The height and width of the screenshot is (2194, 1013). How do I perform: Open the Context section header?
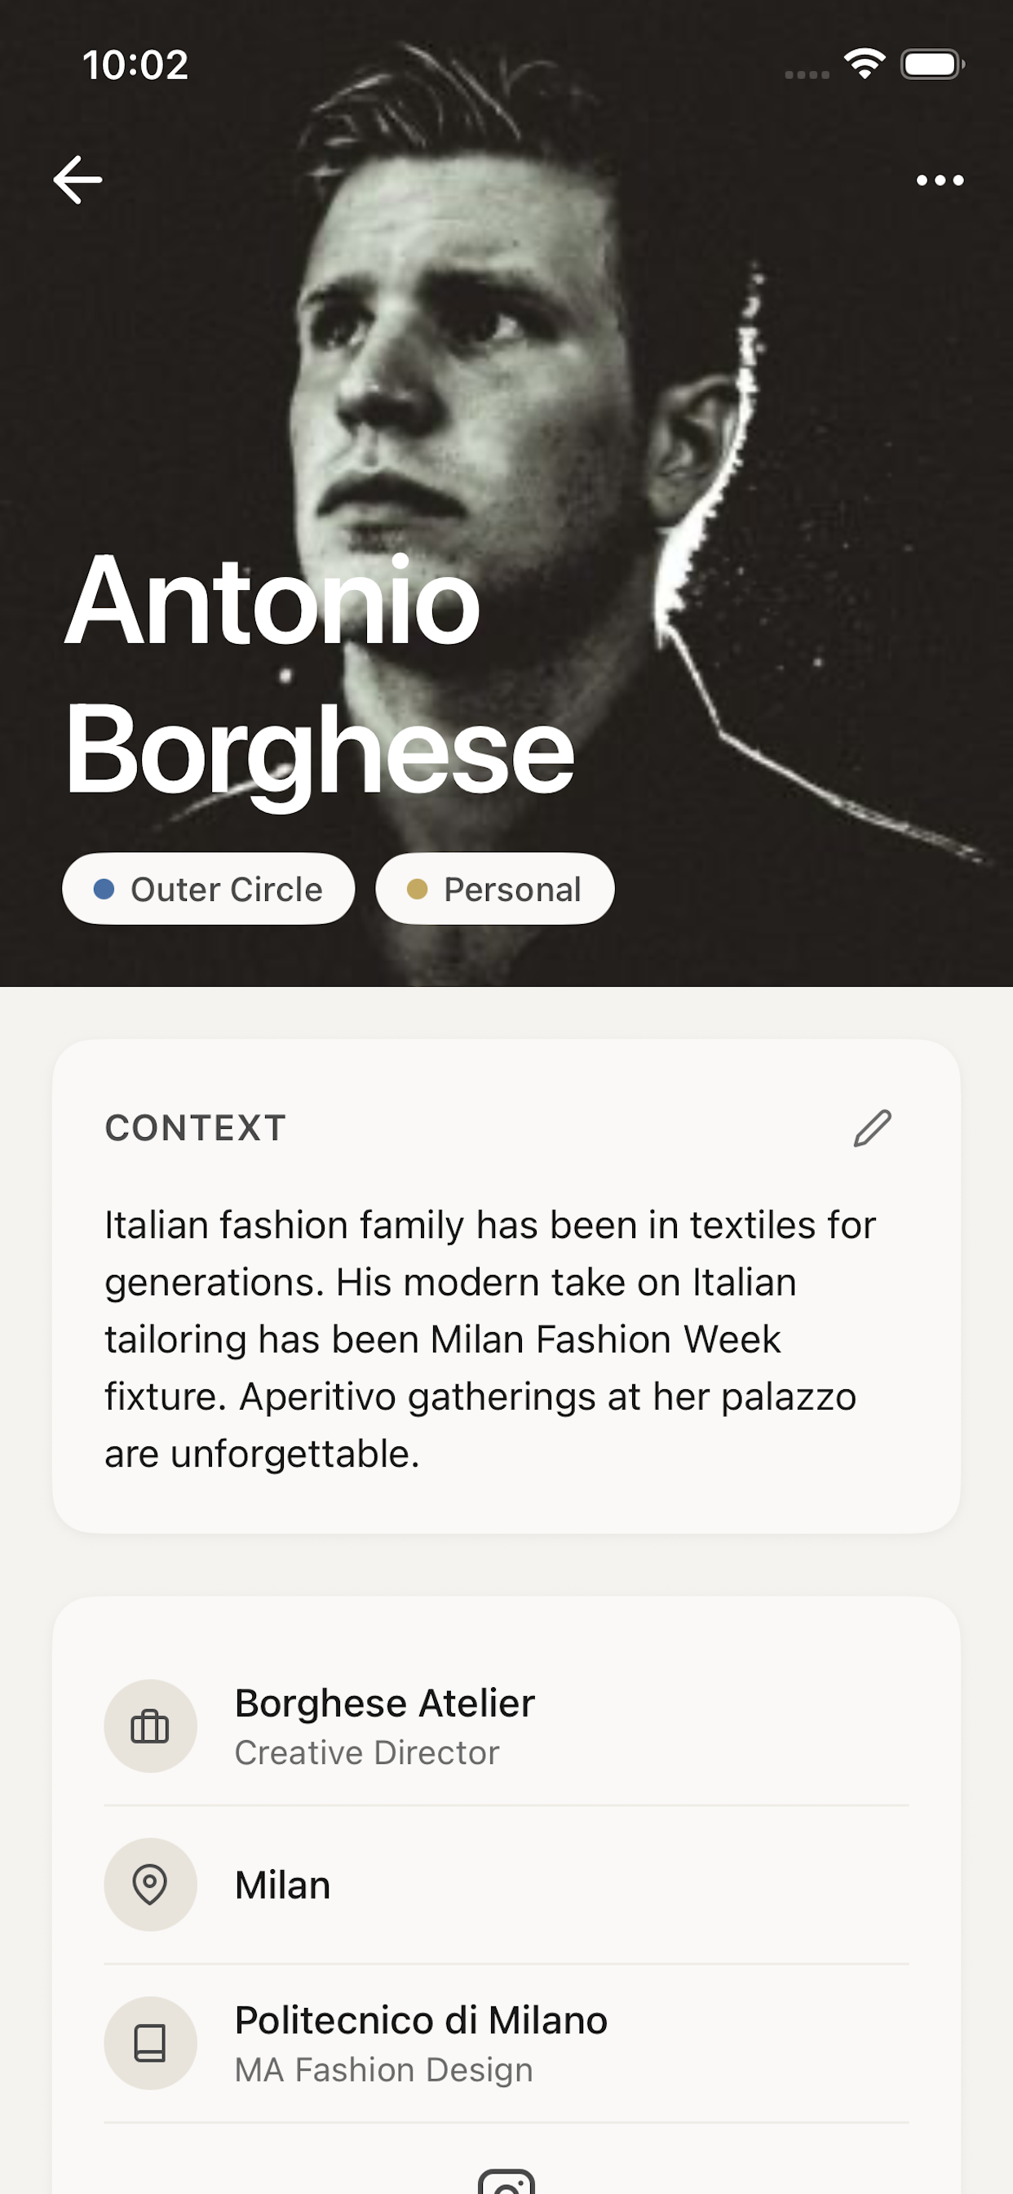[x=195, y=1129]
